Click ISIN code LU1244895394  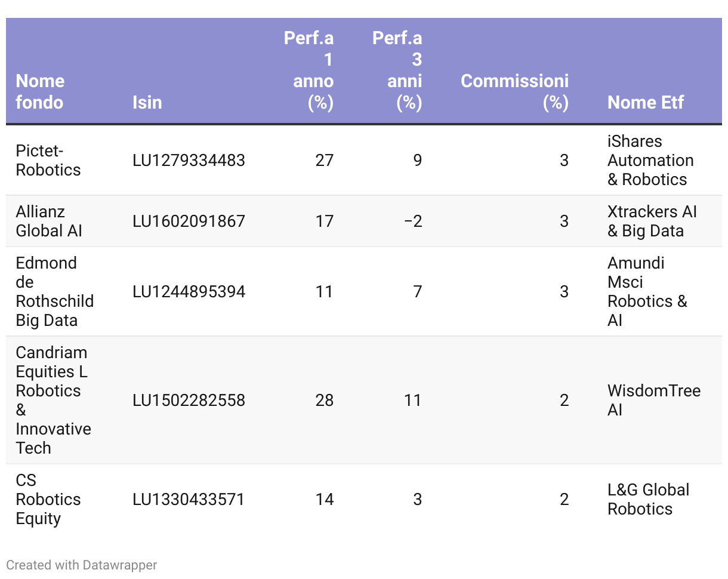[x=189, y=292]
